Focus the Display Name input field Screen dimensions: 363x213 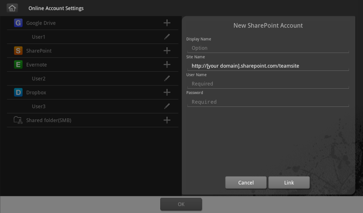pos(268,48)
